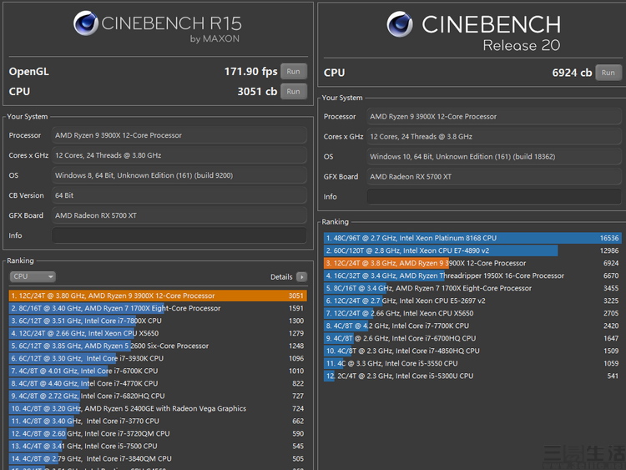Select Ryzen 5 2600 row scoring 1248
The image size is (626, 470).
pyautogui.click(x=158, y=346)
